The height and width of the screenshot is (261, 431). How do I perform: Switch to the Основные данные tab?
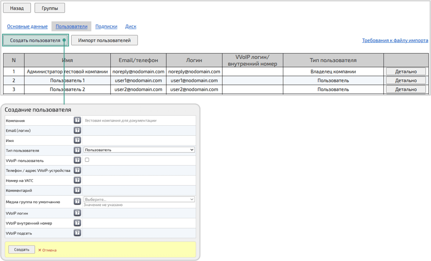27,26
